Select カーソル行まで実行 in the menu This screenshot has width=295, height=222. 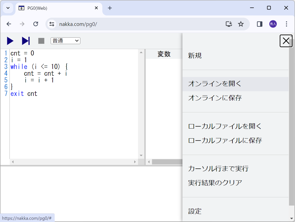(x=218, y=169)
